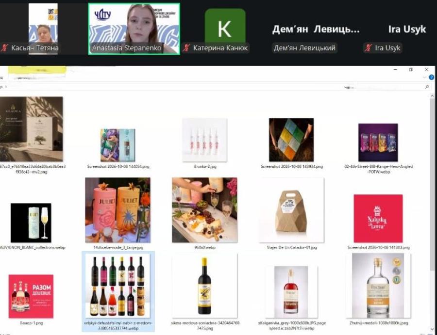
Task: Select Screenshot 2026-10-08 143934.png thumbnail
Action: coord(291,140)
